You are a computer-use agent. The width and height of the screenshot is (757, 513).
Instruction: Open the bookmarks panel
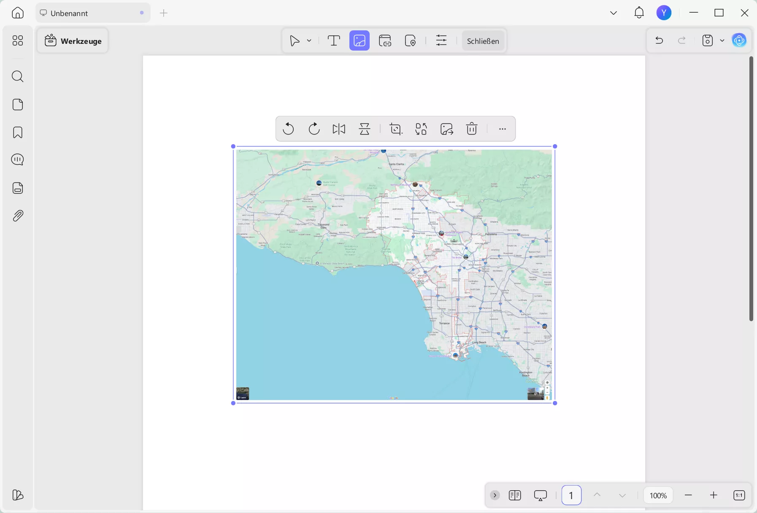click(18, 132)
